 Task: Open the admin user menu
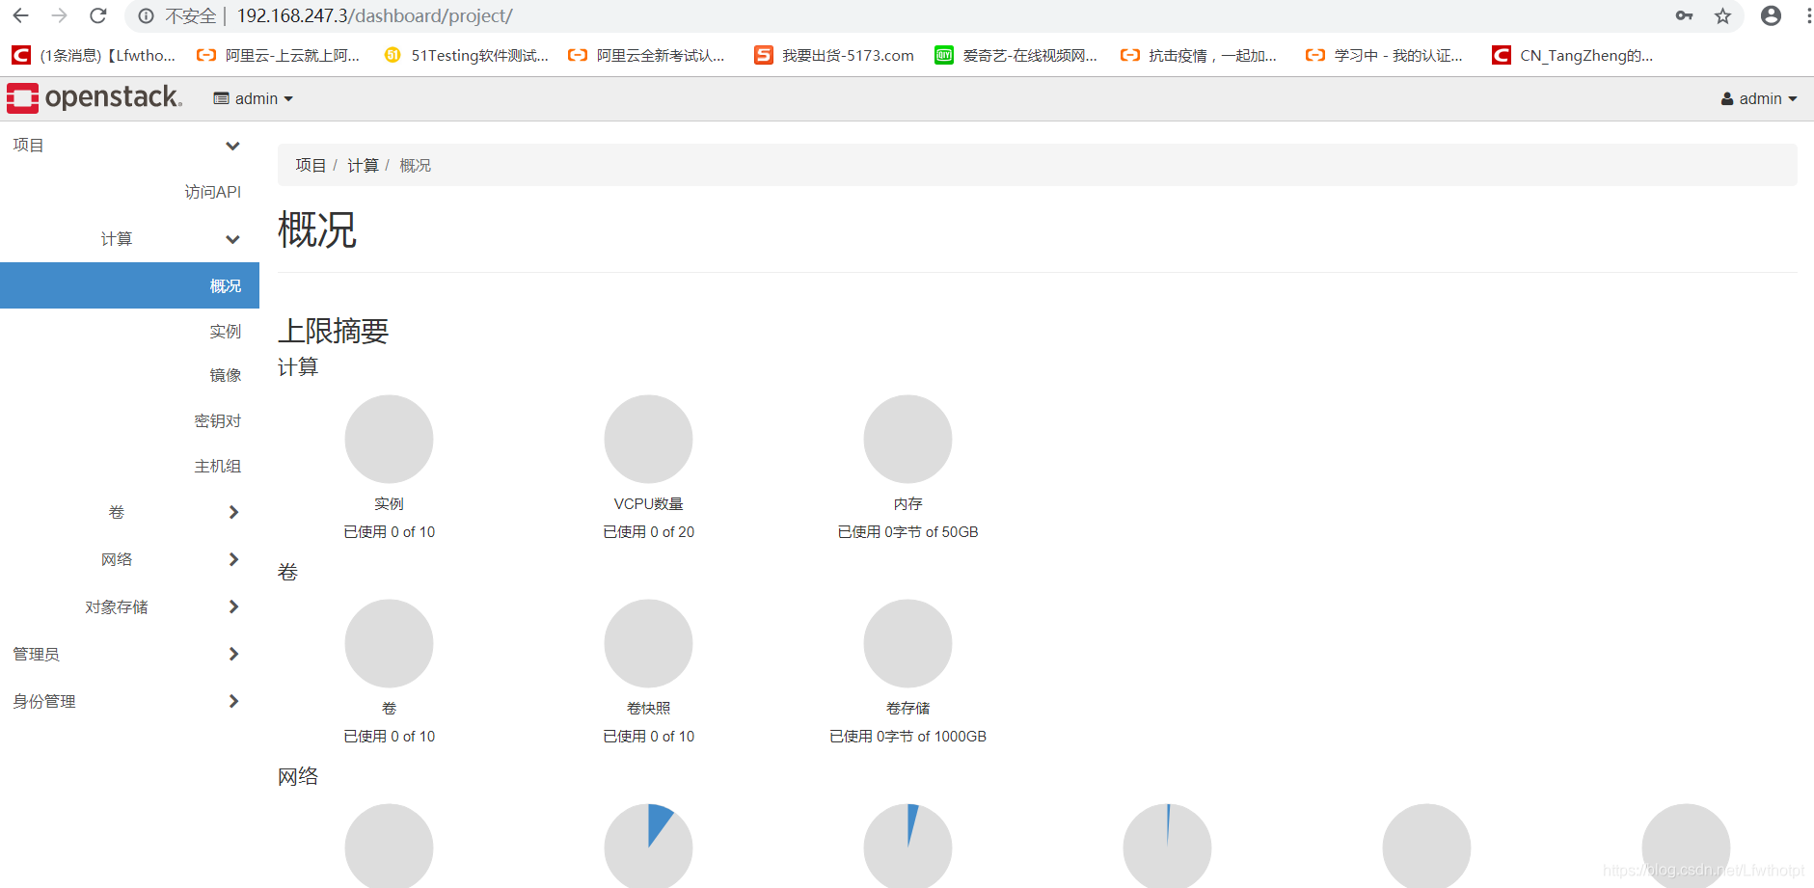coord(1759,98)
